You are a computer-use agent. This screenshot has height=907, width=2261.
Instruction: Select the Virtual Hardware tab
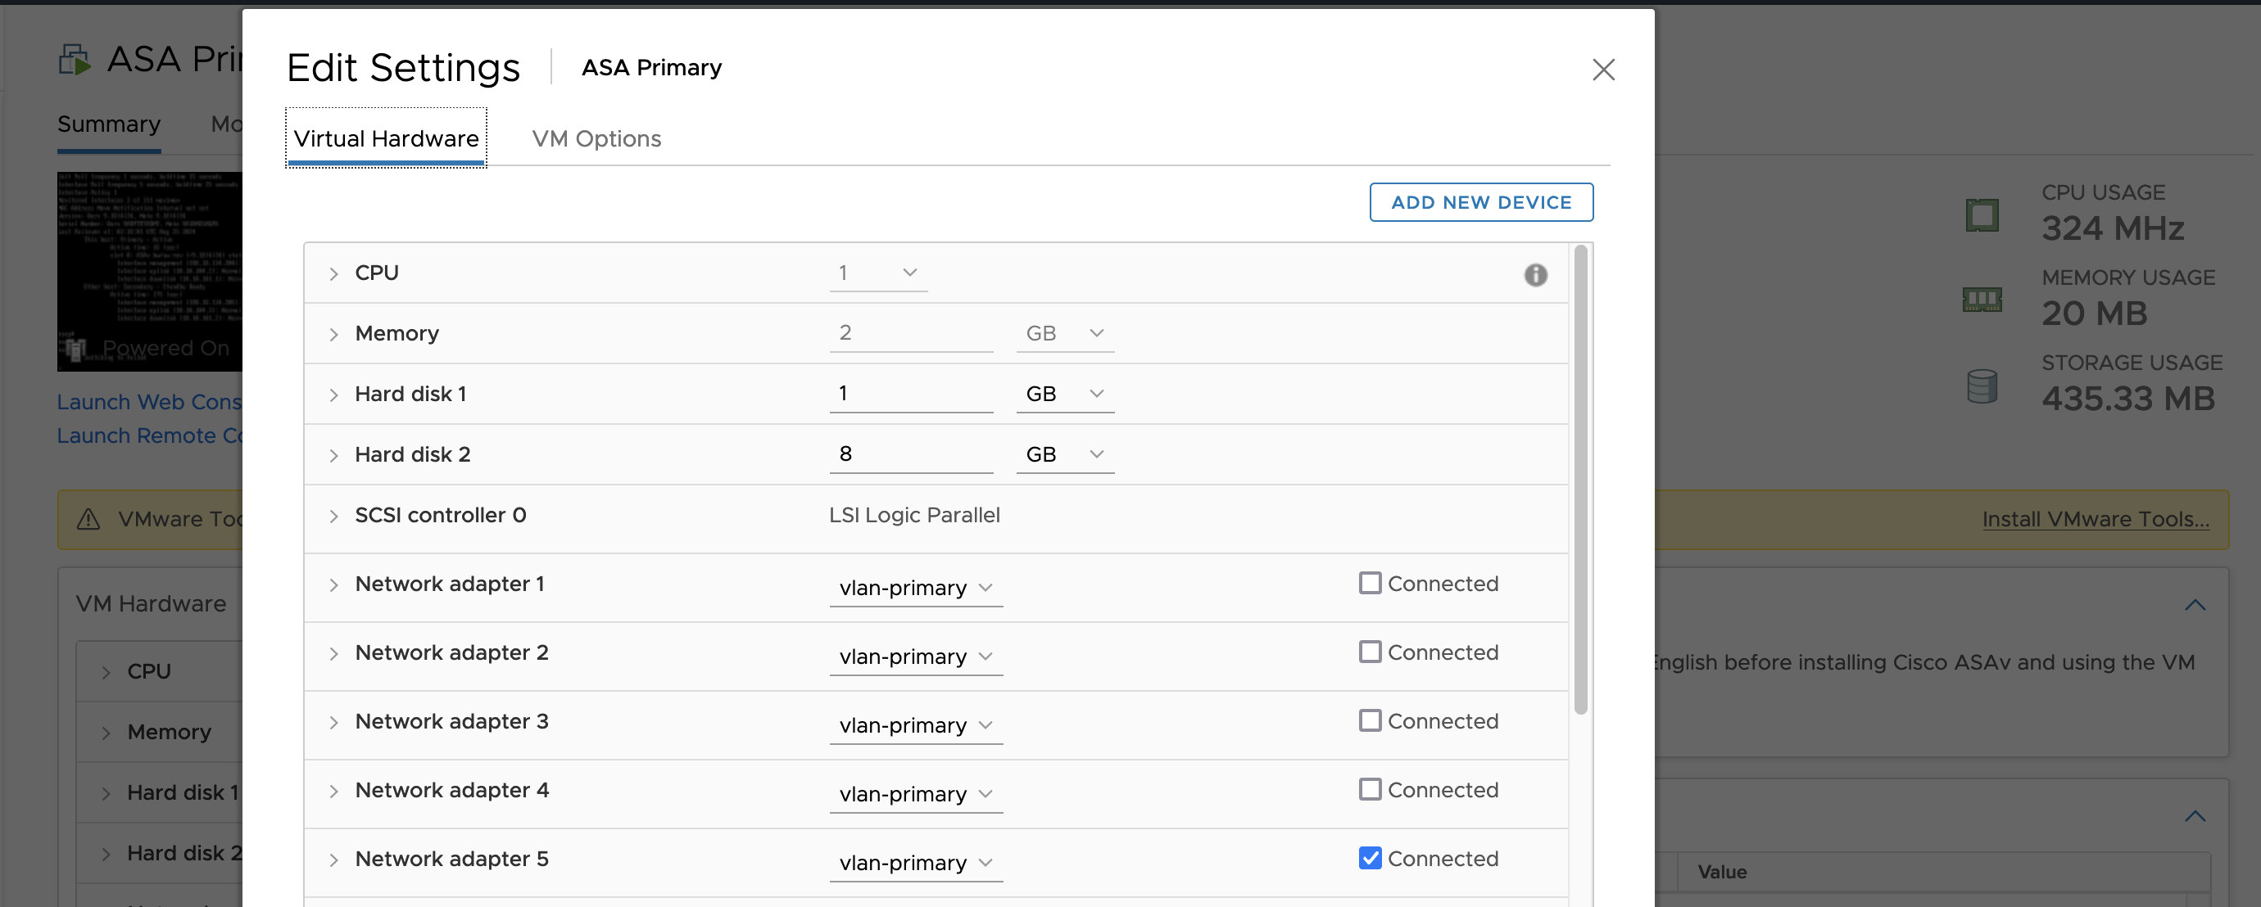click(x=386, y=138)
